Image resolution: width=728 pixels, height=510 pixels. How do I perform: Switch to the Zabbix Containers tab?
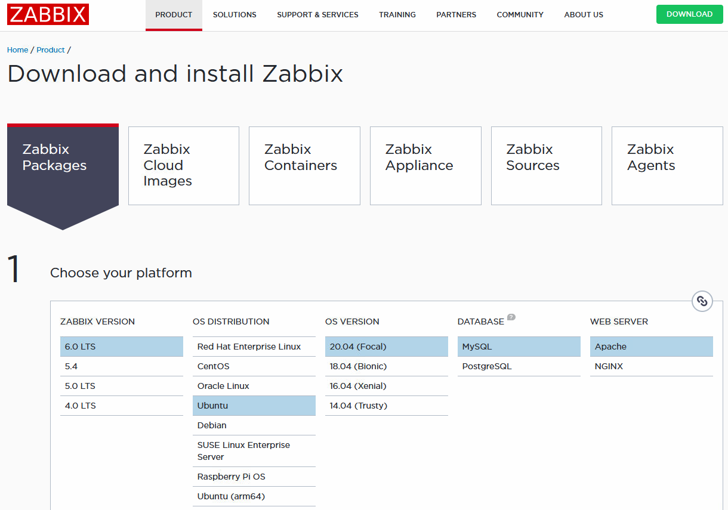(304, 165)
